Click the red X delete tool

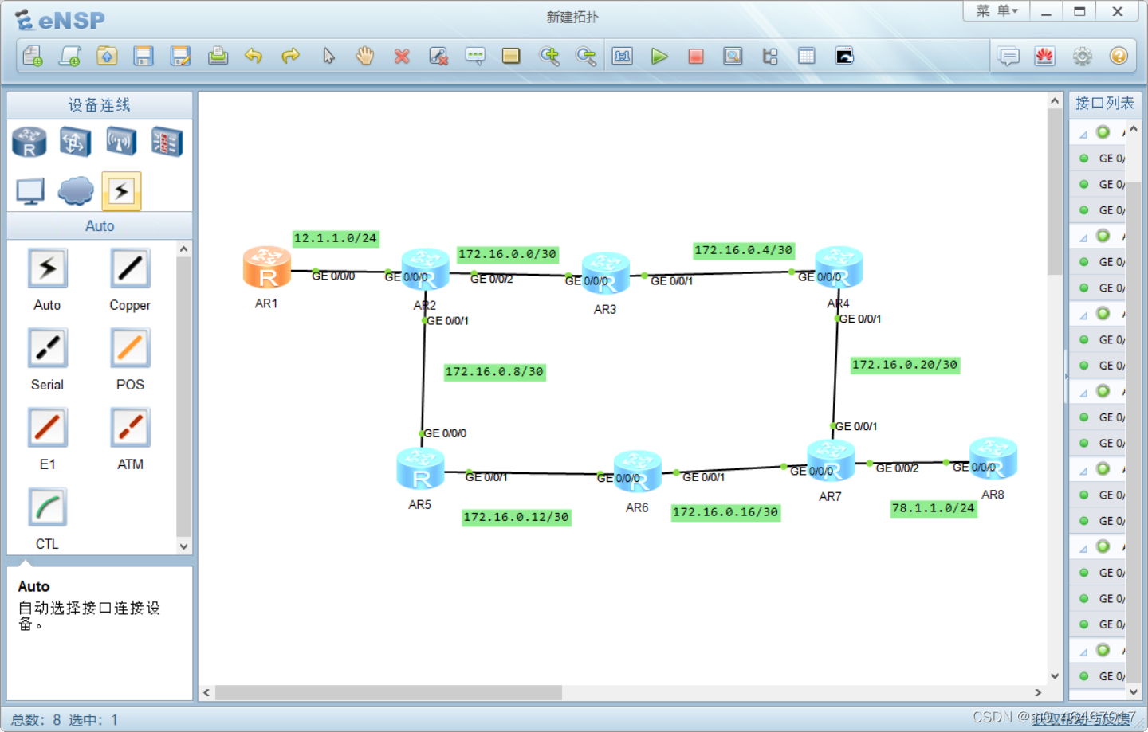tap(402, 56)
